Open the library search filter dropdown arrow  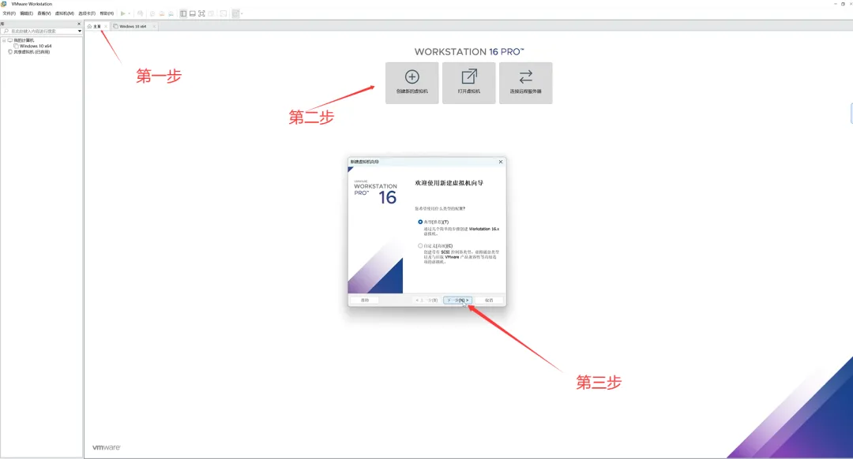(80, 31)
